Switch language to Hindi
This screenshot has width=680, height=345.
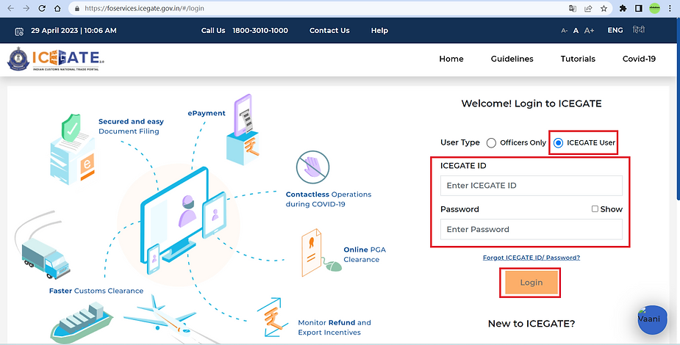point(638,30)
